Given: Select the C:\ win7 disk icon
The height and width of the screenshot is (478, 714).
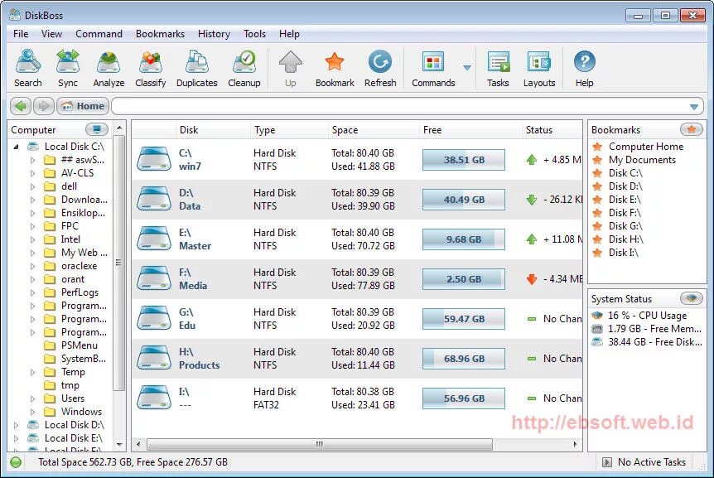Looking at the screenshot, I should pos(154,159).
